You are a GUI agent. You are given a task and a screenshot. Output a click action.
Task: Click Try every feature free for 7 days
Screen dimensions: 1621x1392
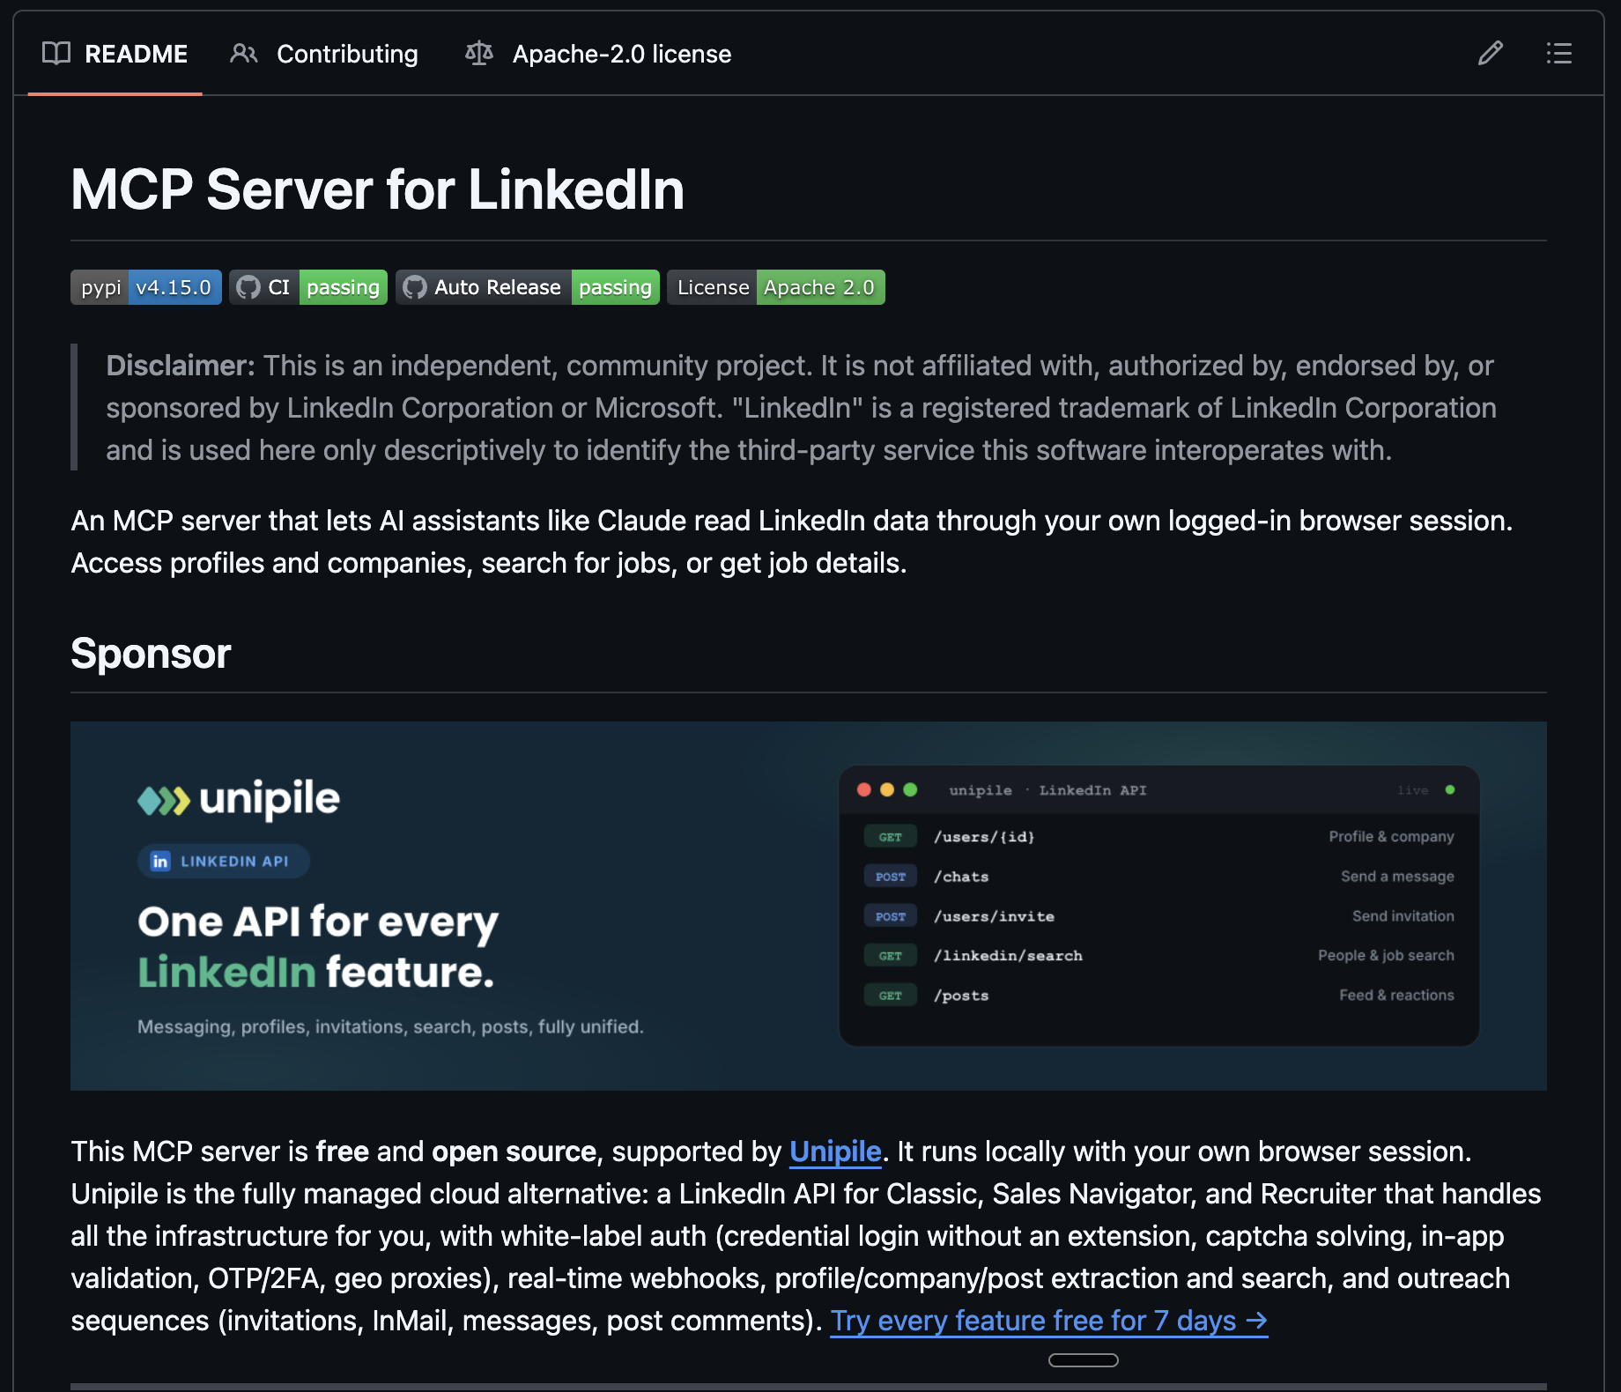[1049, 1321]
